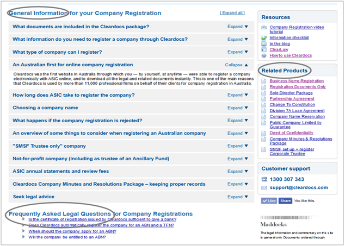The width and height of the screenshot is (345, 246).
Task: Open the Deed of Confidentiality link
Action: click(291, 133)
